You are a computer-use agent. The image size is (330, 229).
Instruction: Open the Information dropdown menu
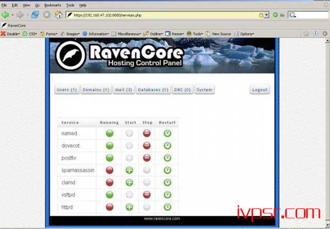tap(96, 34)
